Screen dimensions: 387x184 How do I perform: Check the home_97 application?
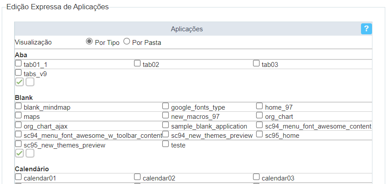point(260,107)
